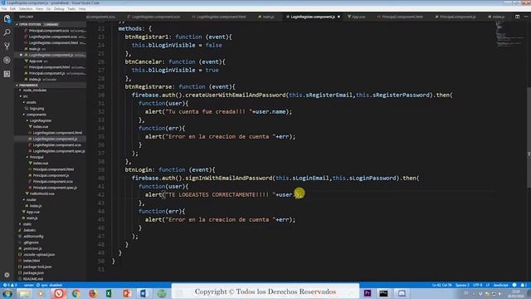Viewport: 531px width, 299px height.
Task: Expand the static folder
Action: pos(27,224)
